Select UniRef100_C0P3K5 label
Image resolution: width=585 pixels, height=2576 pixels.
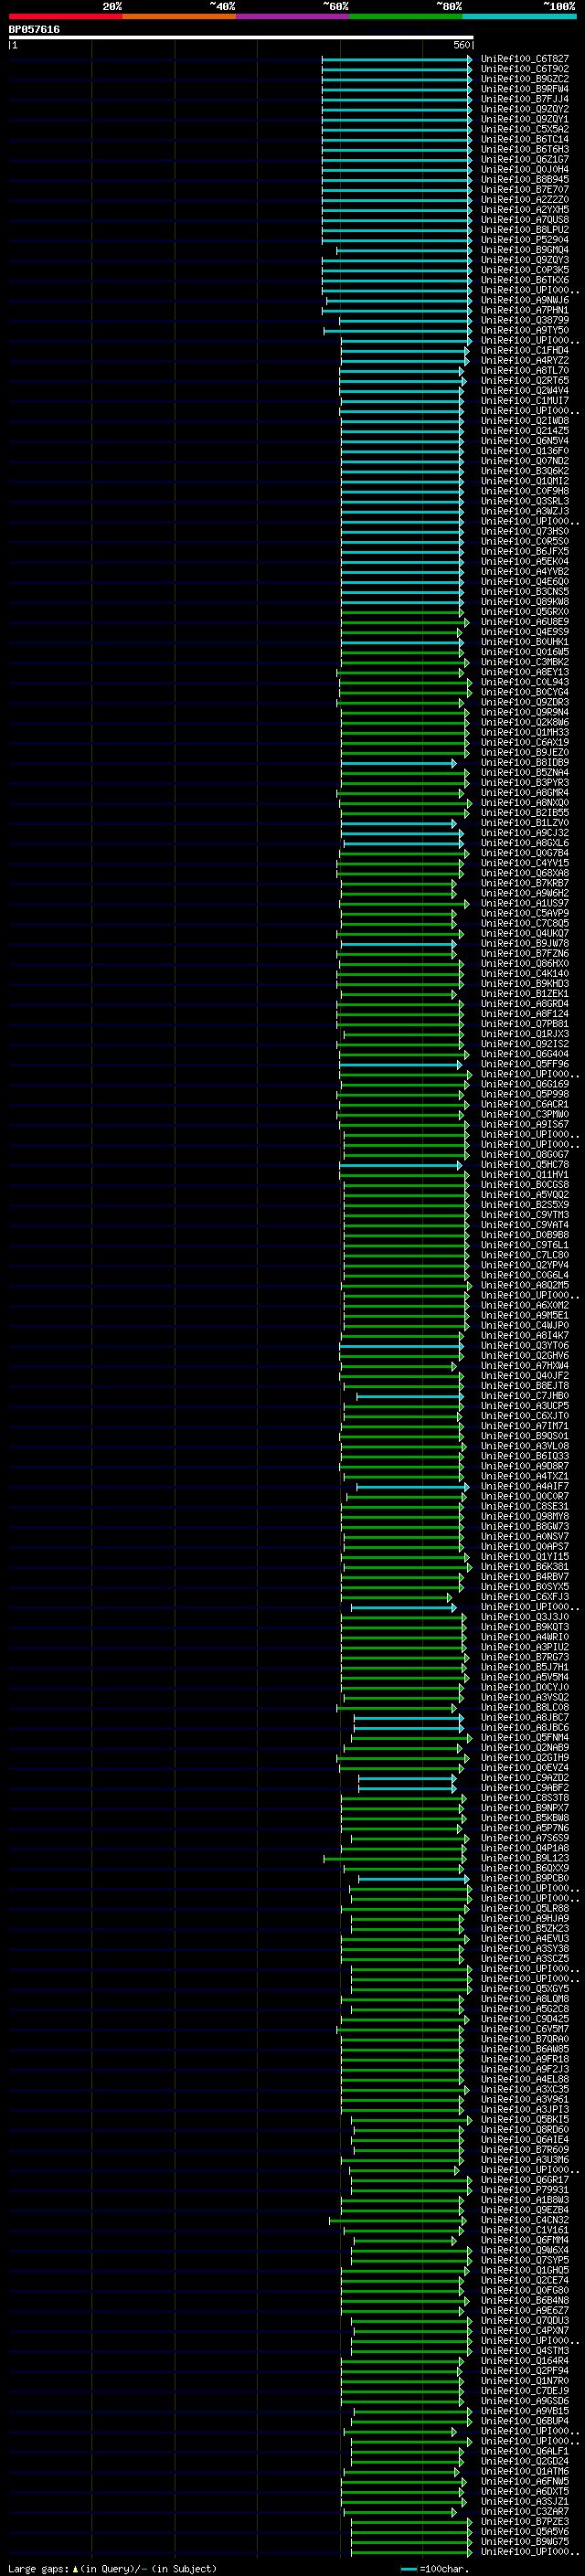[525, 270]
